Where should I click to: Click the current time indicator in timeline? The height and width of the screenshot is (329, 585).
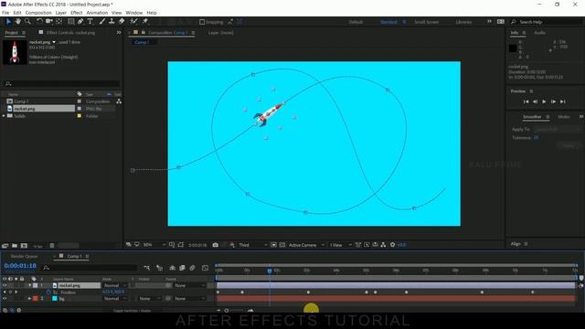[x=270, y=271]
